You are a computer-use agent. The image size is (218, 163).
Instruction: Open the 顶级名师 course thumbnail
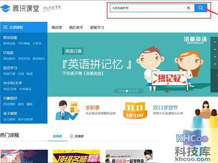[77, 156]
